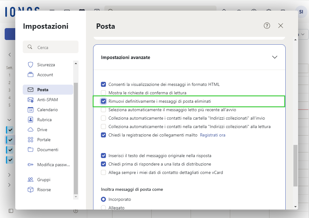Select the Documenti settings menu item
309x218 pixels.
click(48, 150)
